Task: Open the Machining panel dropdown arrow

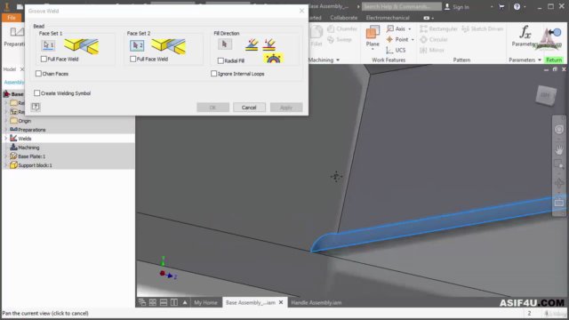Action: coord(338,60)
